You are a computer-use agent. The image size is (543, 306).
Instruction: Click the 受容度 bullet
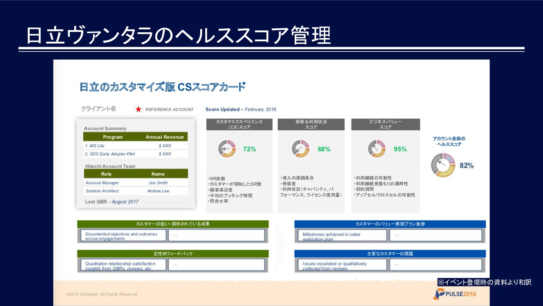pyautogui.click(x=288, y=184)
